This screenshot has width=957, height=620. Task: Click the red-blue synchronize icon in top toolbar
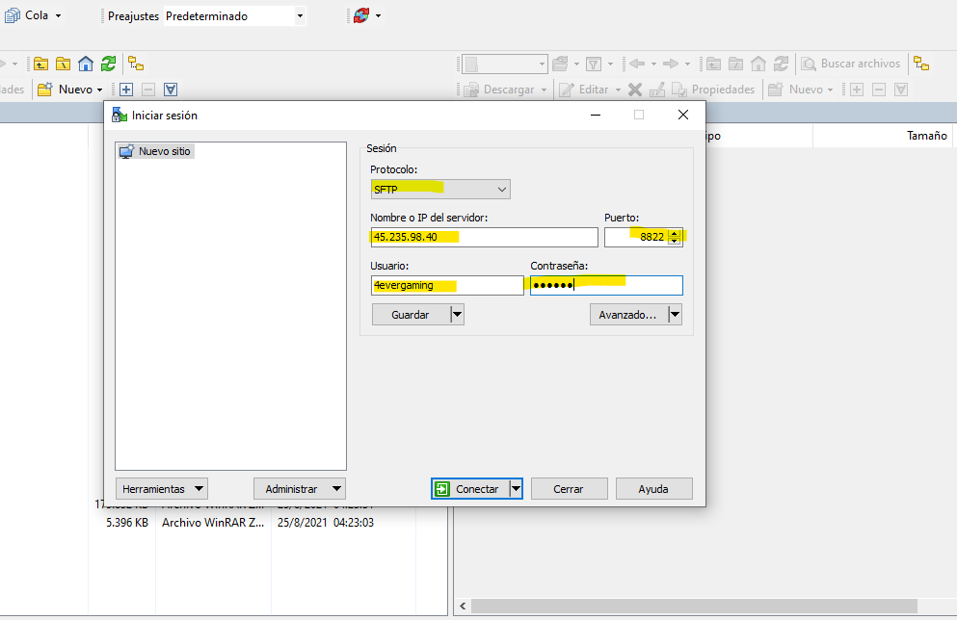(x=360, y=15)
